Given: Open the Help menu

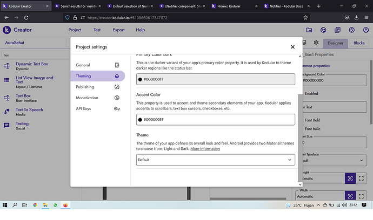Looking at the screenshot, I should (141, 30).
